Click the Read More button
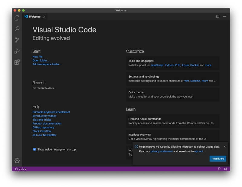 coord(218,159)
